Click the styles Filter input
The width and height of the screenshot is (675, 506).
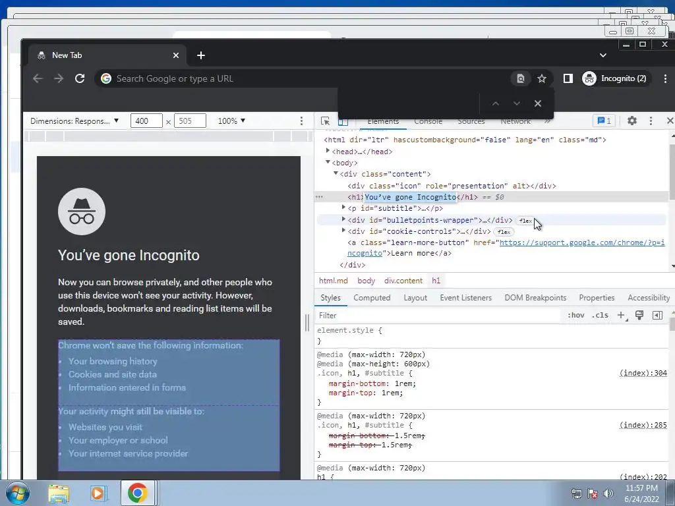(438, 316)
